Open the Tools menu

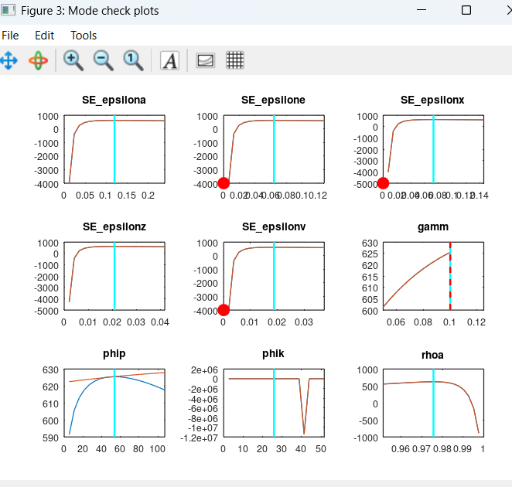click(84, 36)
